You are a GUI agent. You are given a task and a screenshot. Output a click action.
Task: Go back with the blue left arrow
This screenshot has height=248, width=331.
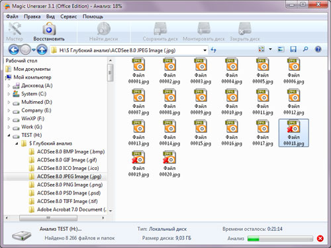(x=14, y=50)
